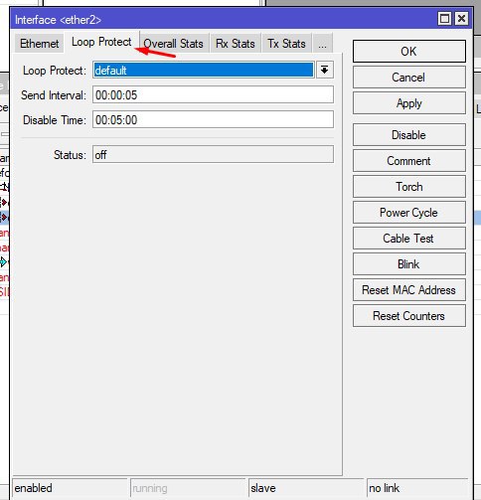
Task: Click the Cancel button
Action: [409, 78]
